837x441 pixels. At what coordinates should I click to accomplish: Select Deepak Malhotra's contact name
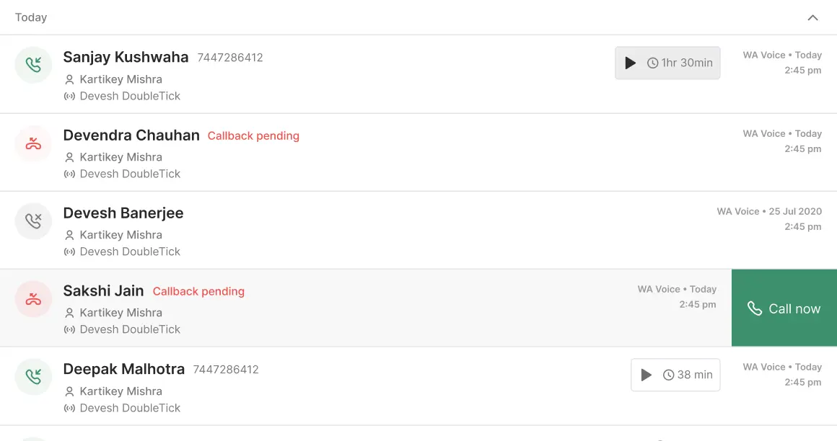tap(124, 369)
